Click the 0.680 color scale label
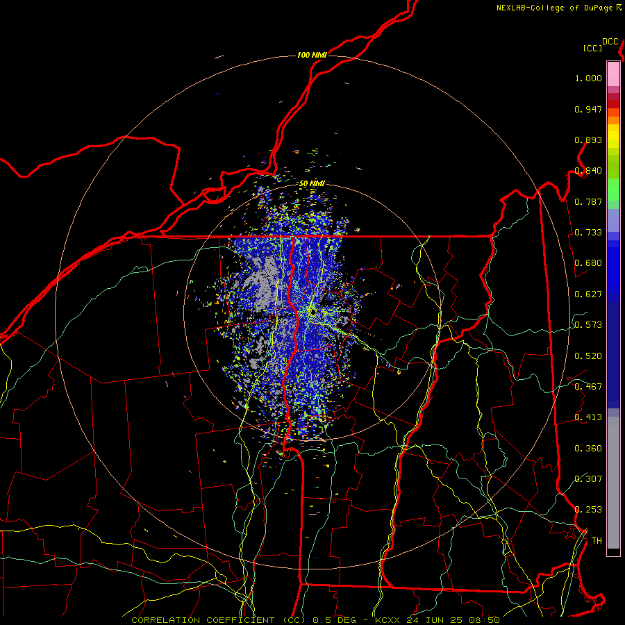This screenshot has height=625, width=625. (x=588, y=263)
